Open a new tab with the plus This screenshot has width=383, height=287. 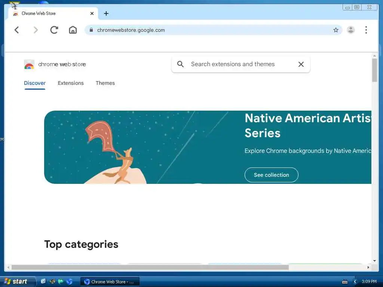tap(106, 13)
